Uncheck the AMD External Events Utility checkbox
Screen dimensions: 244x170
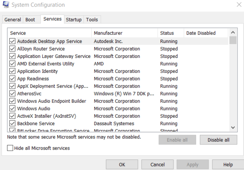click(12, 64)
